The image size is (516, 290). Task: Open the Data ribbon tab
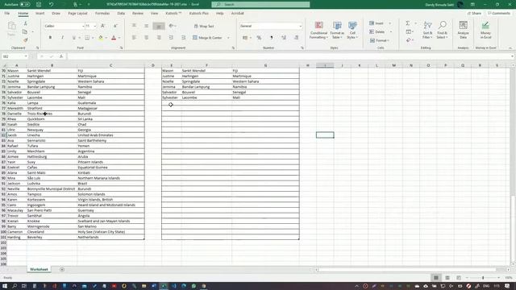pyautogui.click(x=121, y=14)
